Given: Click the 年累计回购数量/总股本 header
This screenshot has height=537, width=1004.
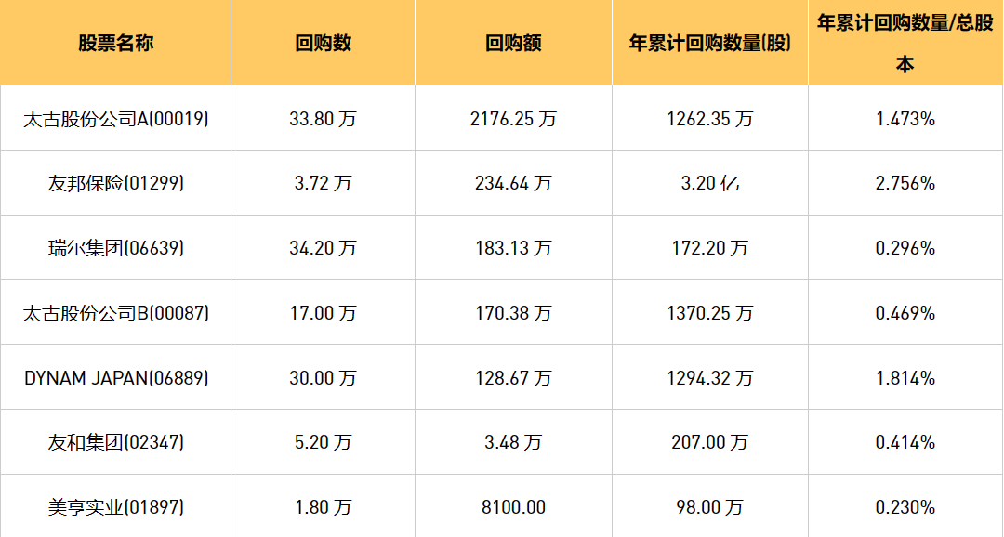Looking at the screenshot, I should (x=905, y=44).
